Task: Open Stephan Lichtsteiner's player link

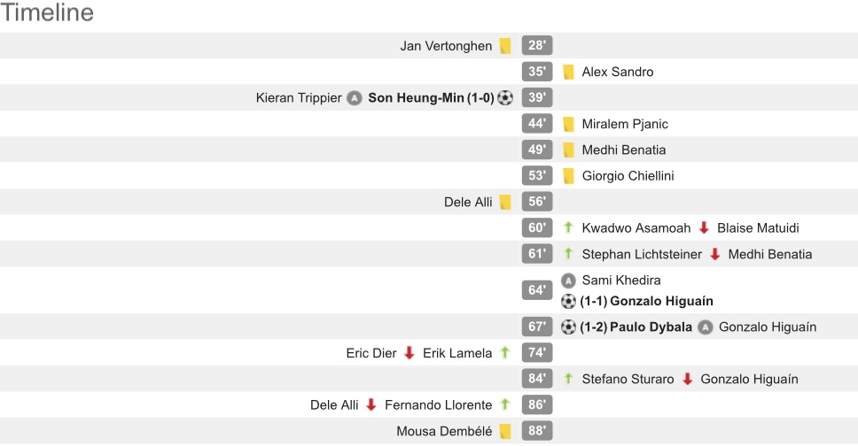Action: coord(642,255)
